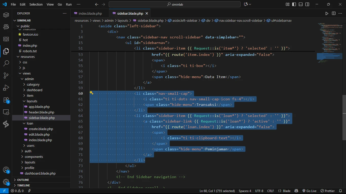The image size is (346, 194).
Task: Collapse the loan folder in explorer
Action: tap(30, 123)
